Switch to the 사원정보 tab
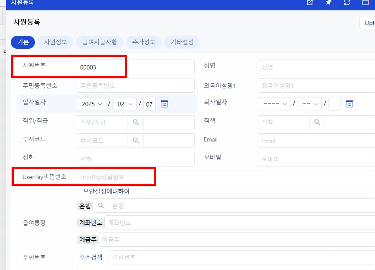 click(56, 42)
